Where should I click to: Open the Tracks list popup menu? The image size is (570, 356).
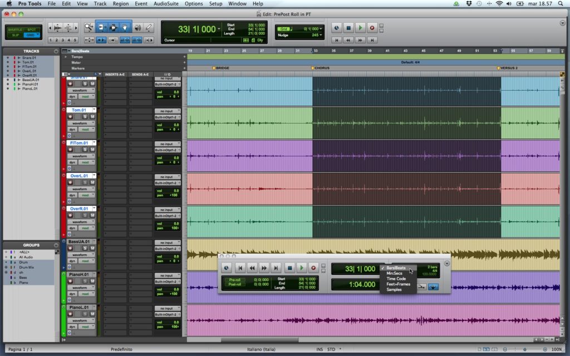pyautogui.click(x=56, y=51)
